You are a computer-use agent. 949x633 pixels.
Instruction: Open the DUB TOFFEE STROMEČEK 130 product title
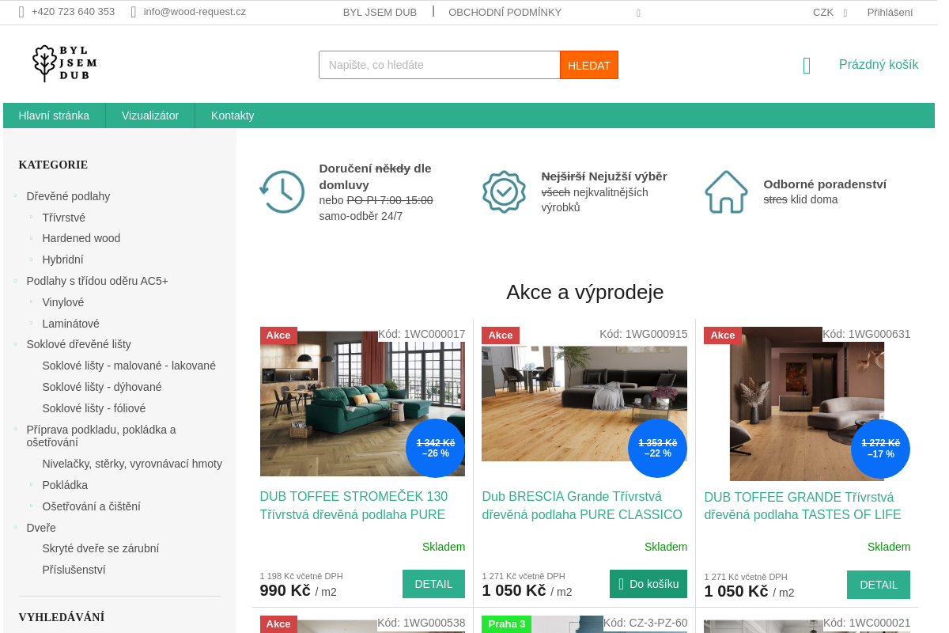[354, 506]
